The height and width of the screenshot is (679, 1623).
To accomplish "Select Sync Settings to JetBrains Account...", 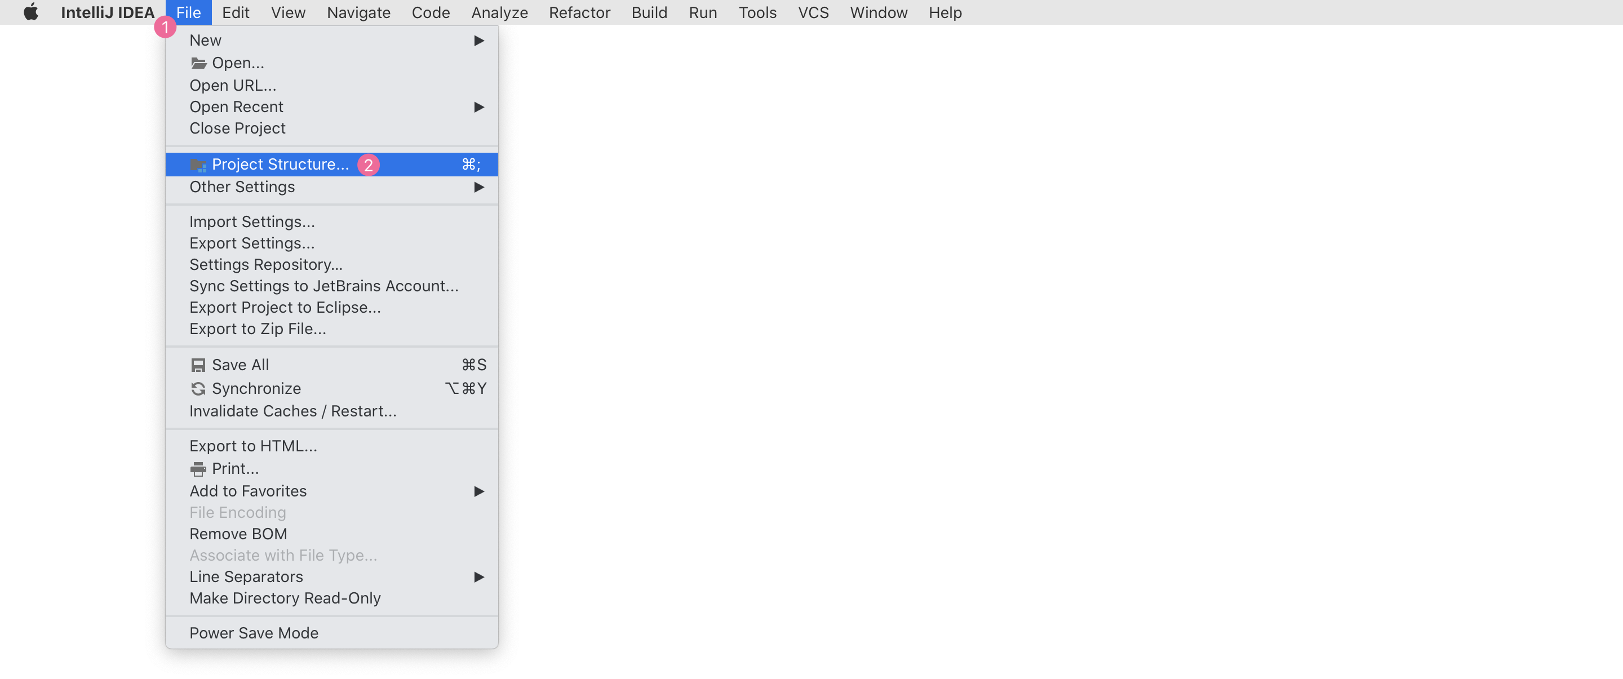I will (324, 286).
